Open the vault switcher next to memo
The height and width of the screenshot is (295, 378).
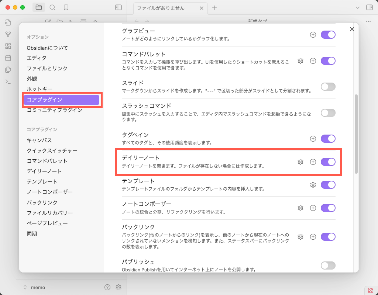point(25,287)
